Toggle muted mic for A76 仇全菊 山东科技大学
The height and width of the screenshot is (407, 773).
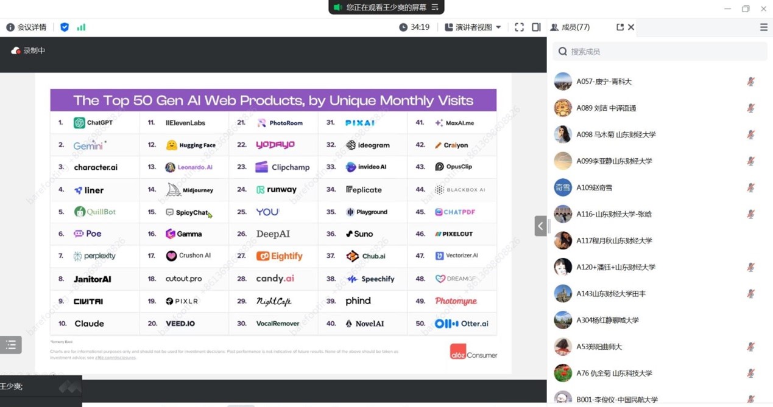click(750, 373)
